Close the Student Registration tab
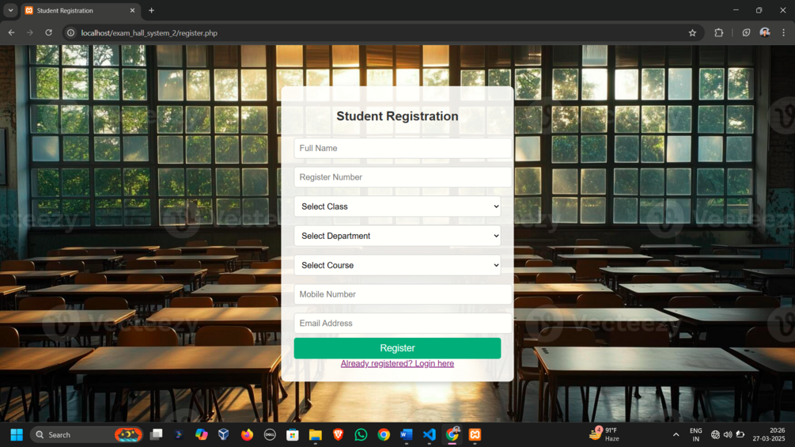This screenshot has height=447, width=795. click(x=132, y=10)
